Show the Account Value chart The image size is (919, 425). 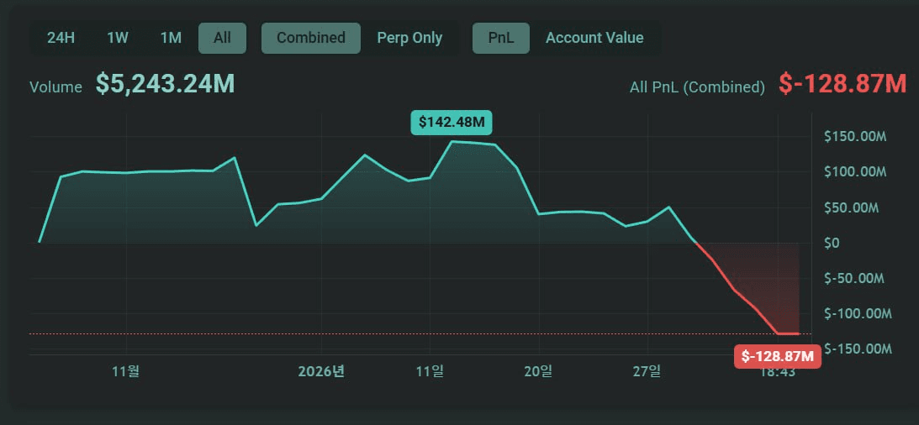pos(594,38)
